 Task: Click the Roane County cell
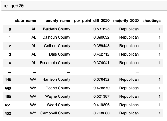click(58, 88)
